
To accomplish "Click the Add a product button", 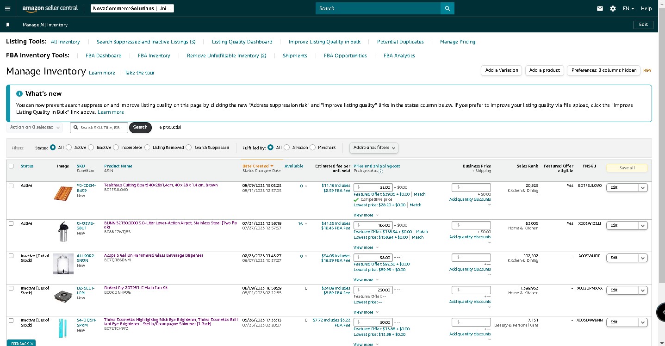I will 545,70.
